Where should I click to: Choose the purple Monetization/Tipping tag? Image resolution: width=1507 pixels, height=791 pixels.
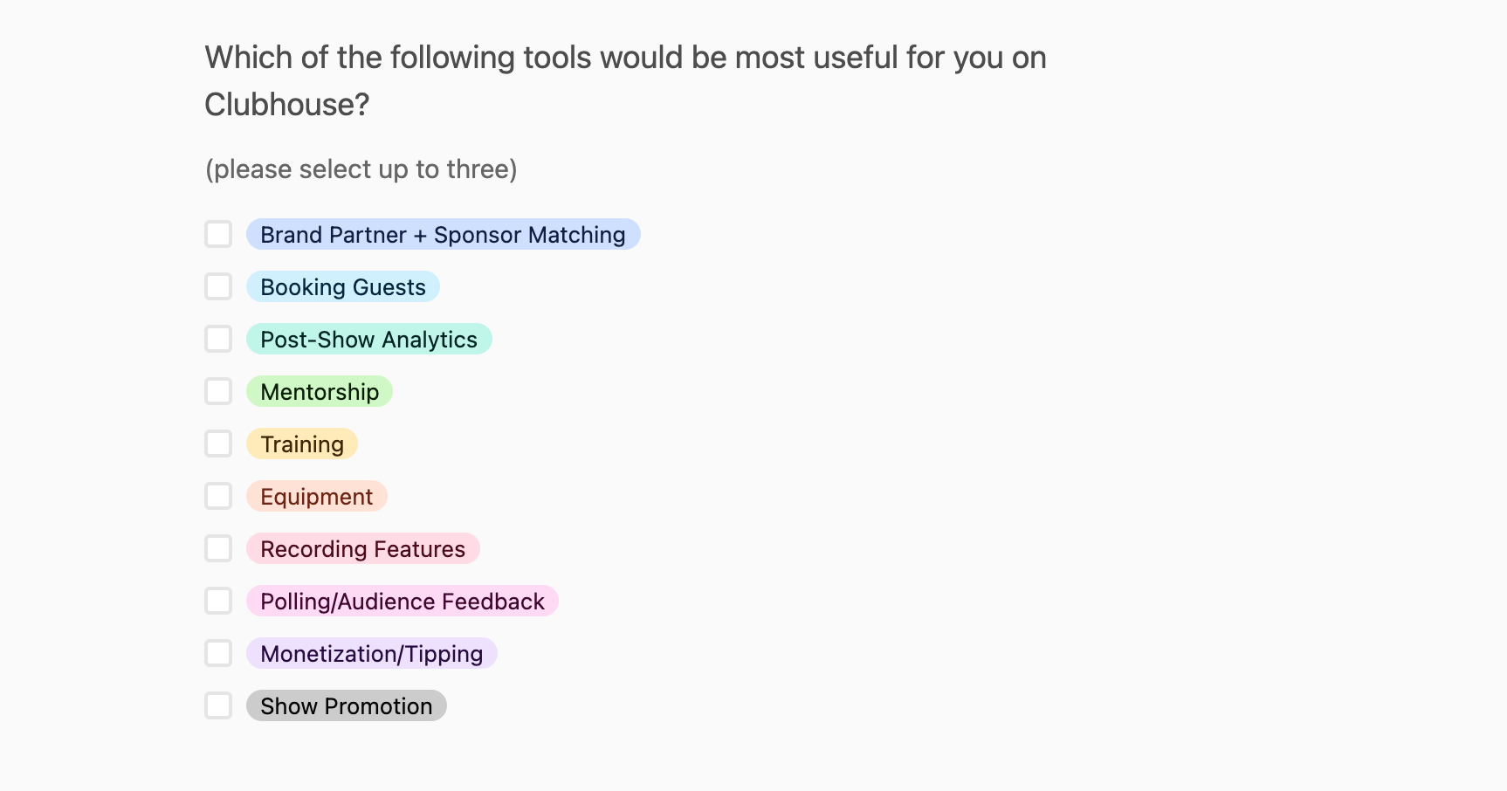[372, 653]
